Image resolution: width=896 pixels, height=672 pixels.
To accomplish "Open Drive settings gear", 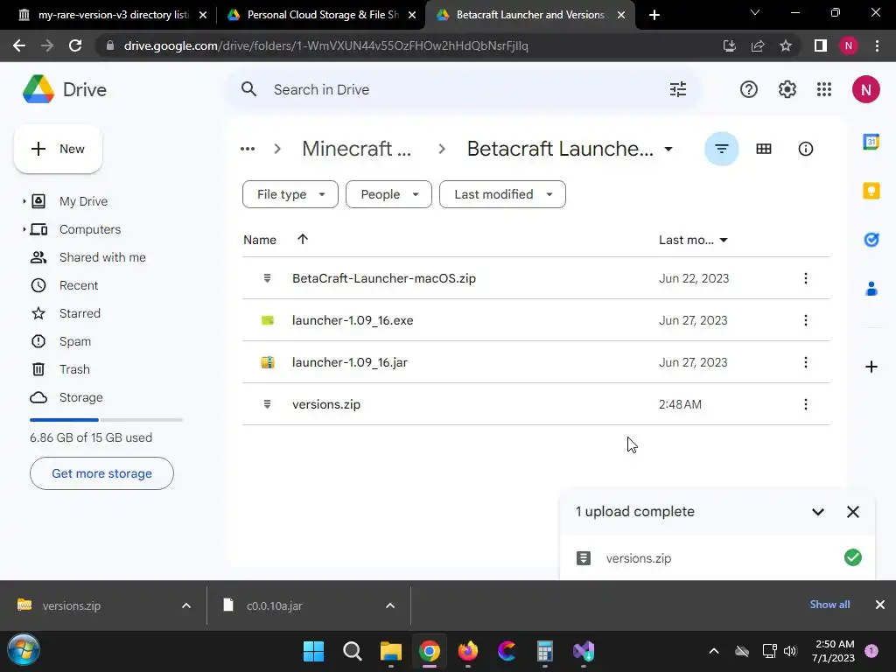I will pos(787,89).
